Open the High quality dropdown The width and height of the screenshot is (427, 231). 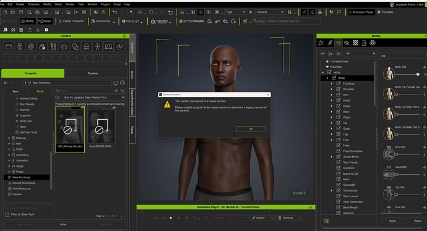235,12
